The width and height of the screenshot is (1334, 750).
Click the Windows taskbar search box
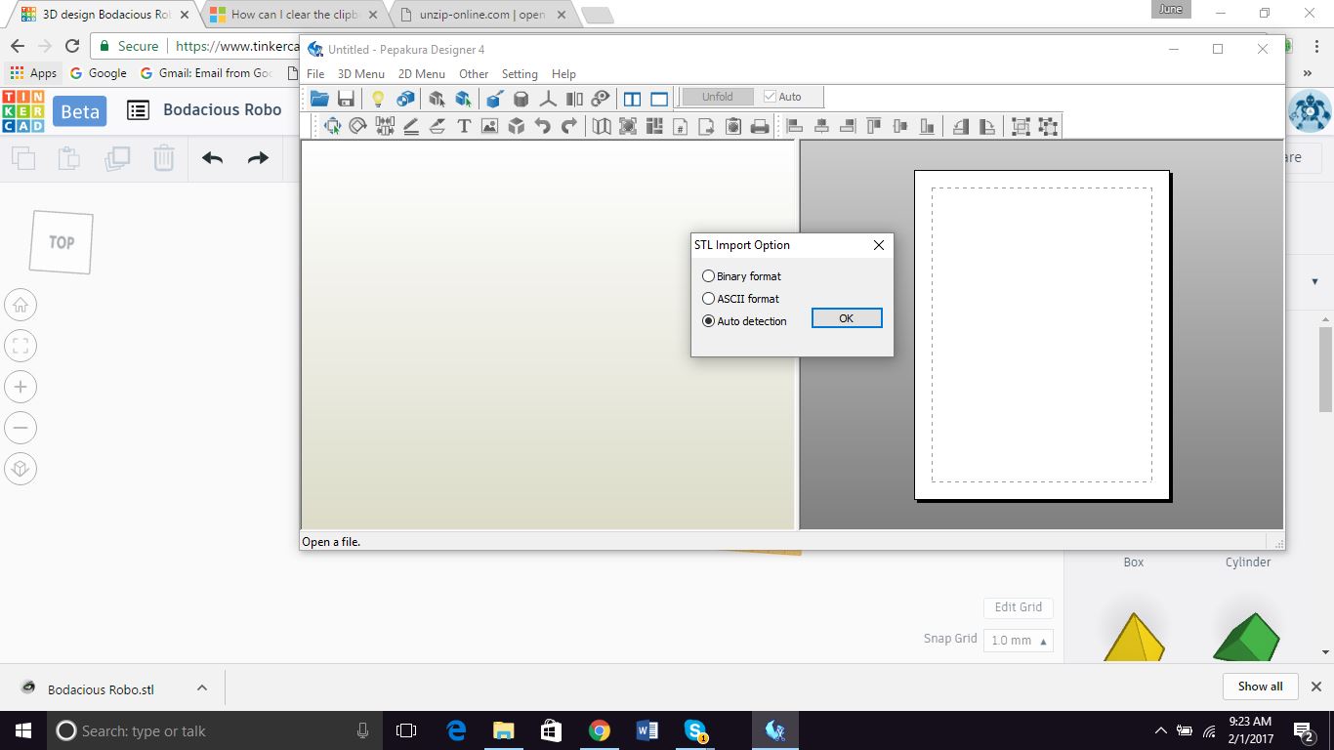(215, 730)
